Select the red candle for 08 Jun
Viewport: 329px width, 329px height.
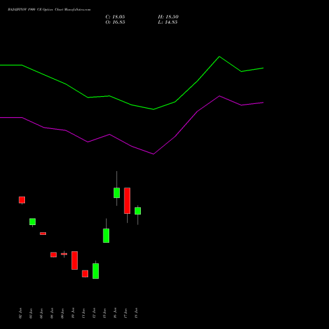click(x=53, y=255)
